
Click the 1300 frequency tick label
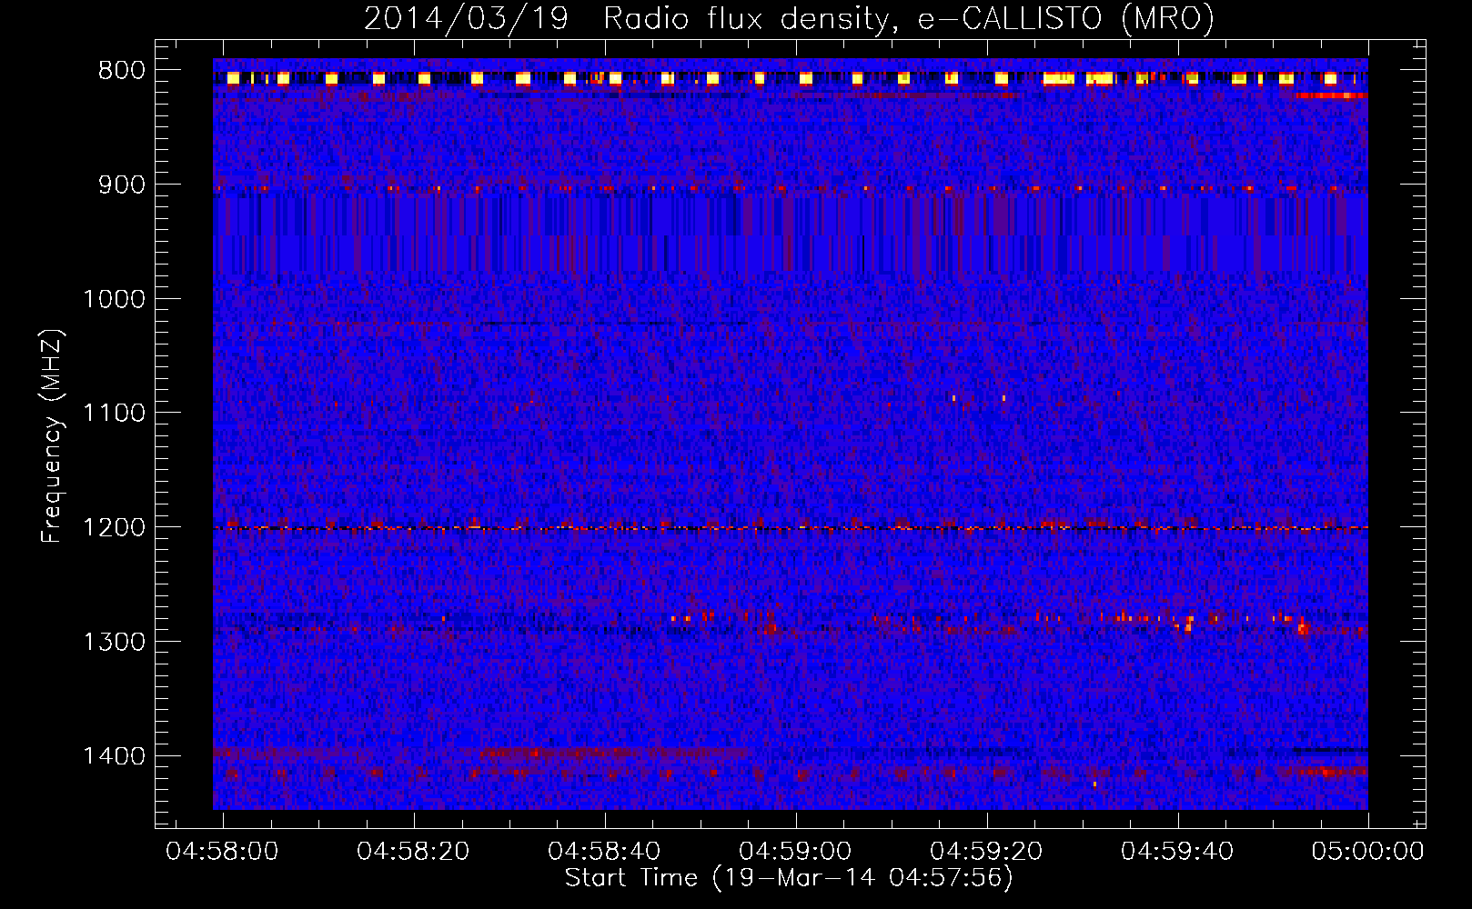tap(114, 642)
